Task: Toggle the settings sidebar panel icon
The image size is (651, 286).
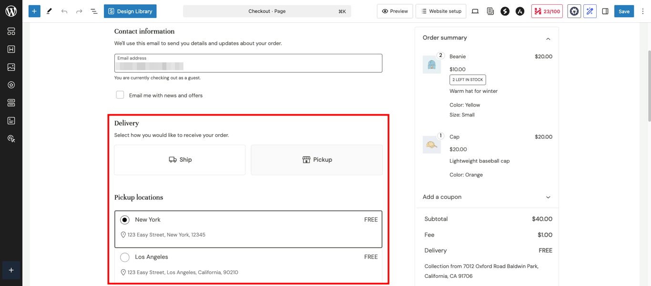Action: 605,11
